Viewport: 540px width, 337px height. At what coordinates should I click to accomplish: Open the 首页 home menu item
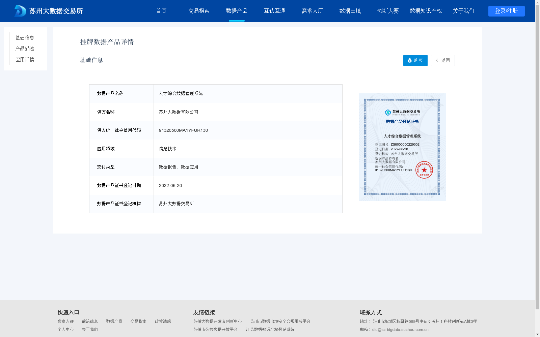click(x=161, y=11)
